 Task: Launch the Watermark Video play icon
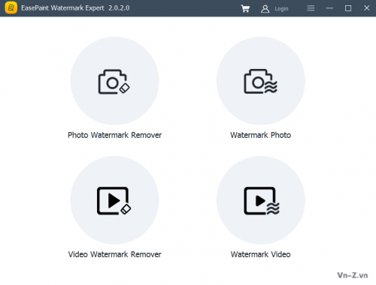point(262,201)
